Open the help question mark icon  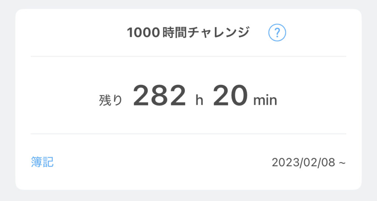277,33
